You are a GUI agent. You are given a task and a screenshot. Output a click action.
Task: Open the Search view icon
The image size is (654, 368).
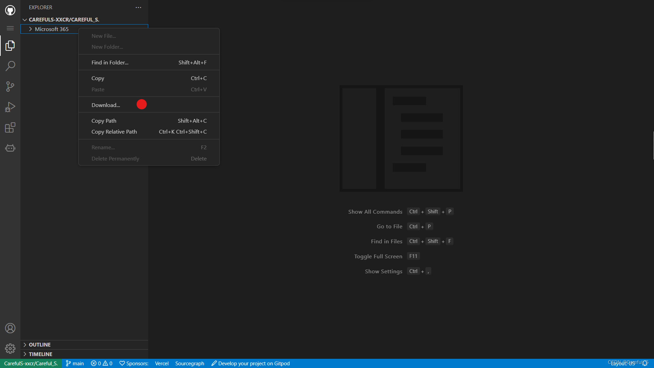[10, 66]
